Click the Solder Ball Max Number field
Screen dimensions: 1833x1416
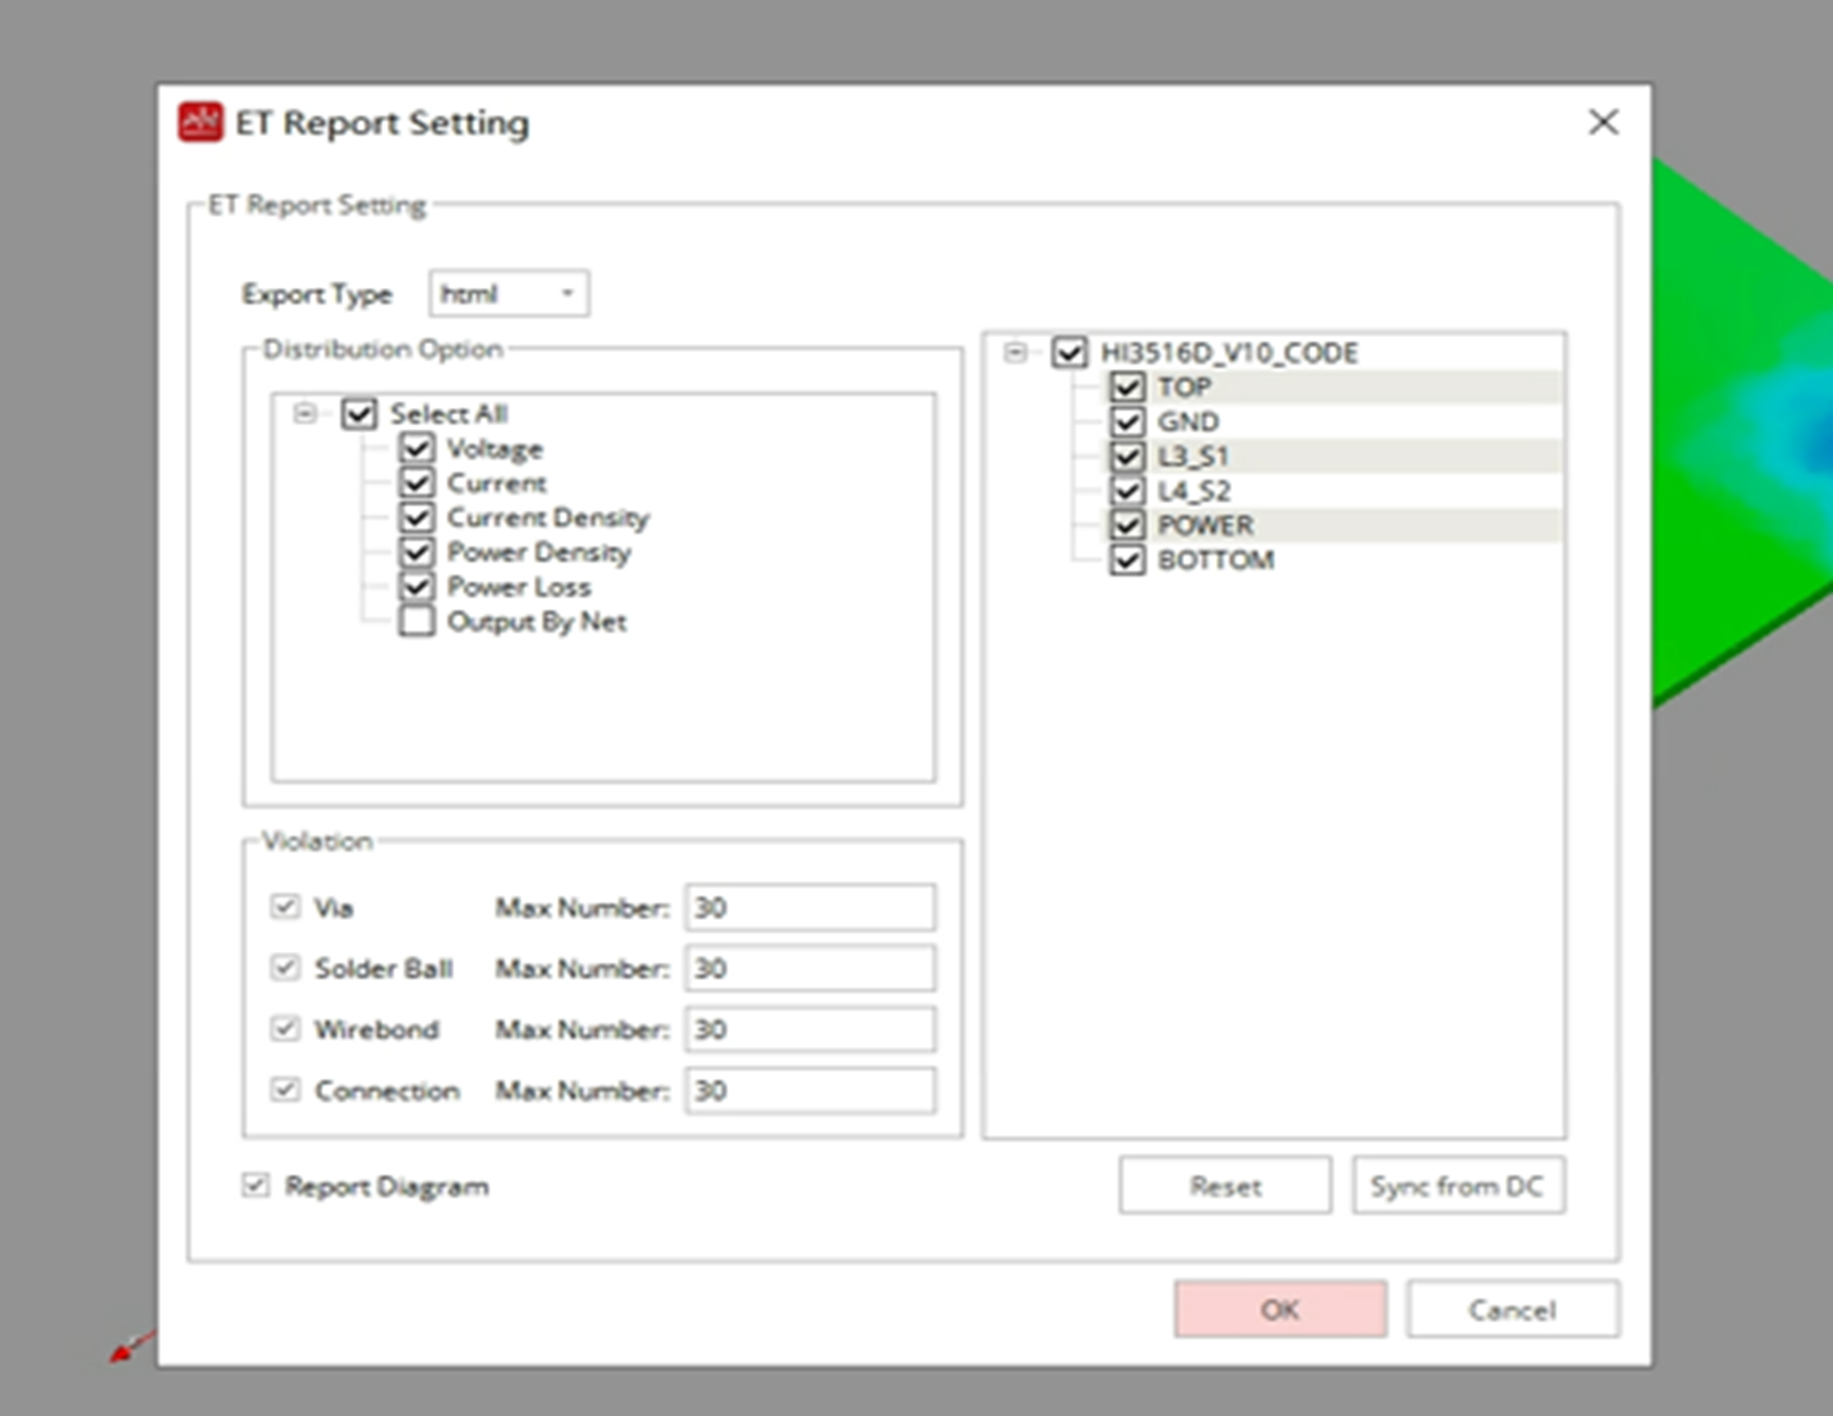pyautogui.click(x=810, y=968)
